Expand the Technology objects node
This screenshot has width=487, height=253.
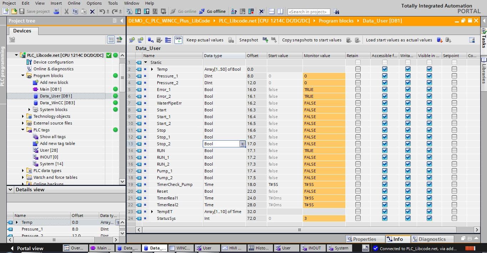tap(23, 116)
